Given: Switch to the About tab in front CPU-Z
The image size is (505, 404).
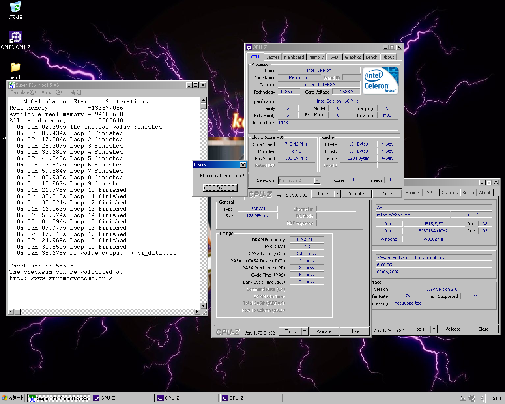Looking at the screenshot, I should point(388,57).
